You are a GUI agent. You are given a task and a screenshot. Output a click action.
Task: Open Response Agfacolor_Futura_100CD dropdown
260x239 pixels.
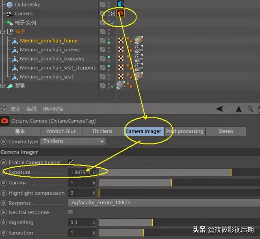click(164, 203)
